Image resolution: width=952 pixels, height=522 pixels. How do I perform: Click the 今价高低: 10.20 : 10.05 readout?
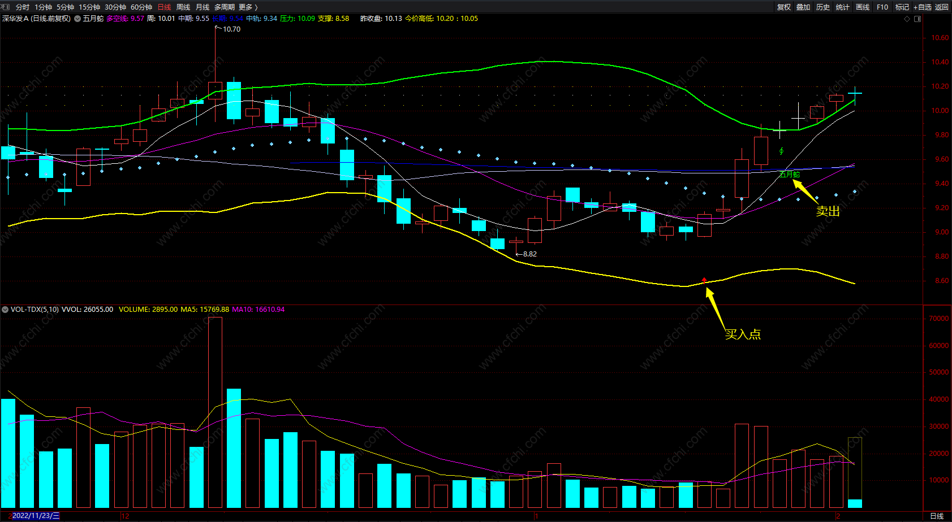(x=441, y=19)
